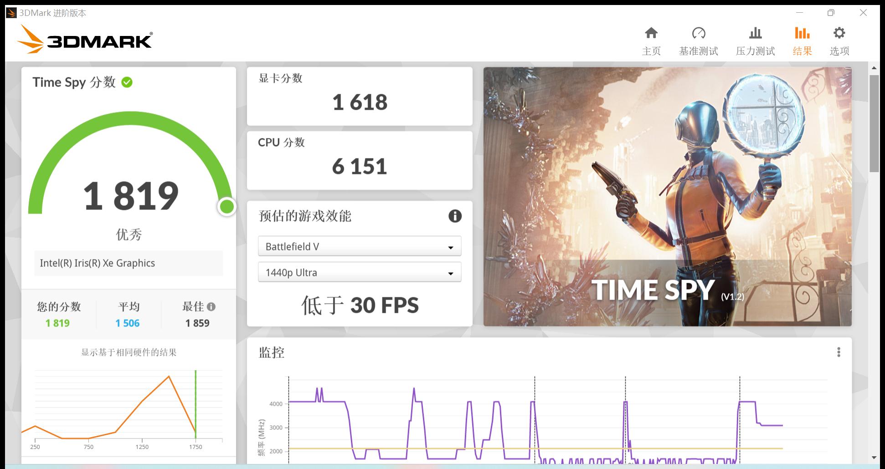Click the orange results chart icon
The width and height of the screenshot is (885, 469).
coord(802,33)
